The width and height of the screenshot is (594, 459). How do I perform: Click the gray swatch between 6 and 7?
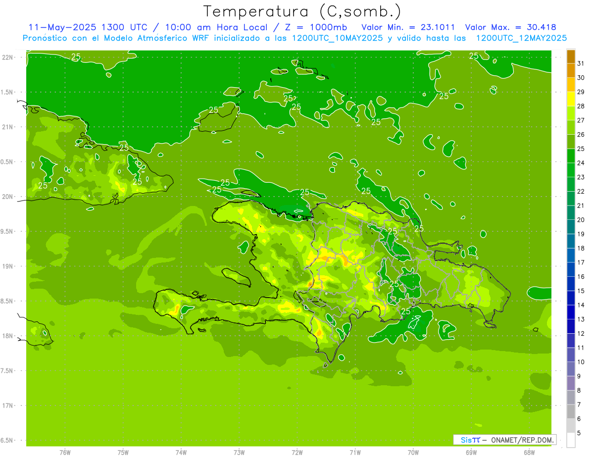[571, 412]
